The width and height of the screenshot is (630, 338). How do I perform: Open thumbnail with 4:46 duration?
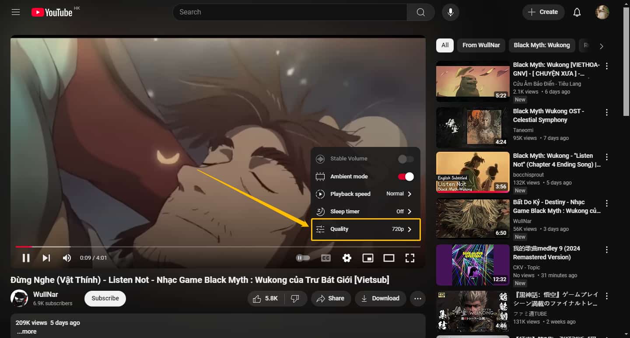473,311
